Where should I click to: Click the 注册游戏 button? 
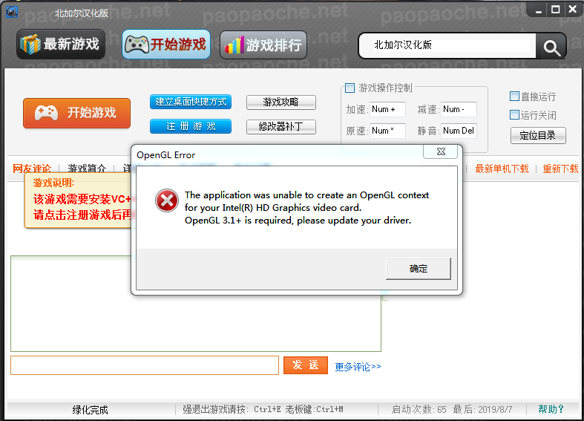pyautogui.click(x=191, y=126)
